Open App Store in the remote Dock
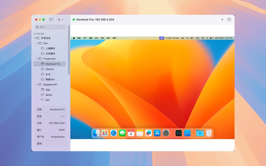This screenshot has width=266, height=166. pos(157,133)
